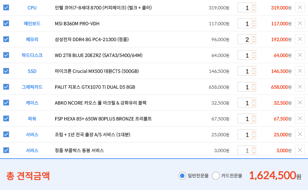Toggle the 하드디스크 row checkbox
Viewport: 308px width, 190px height.
[6, 55]
